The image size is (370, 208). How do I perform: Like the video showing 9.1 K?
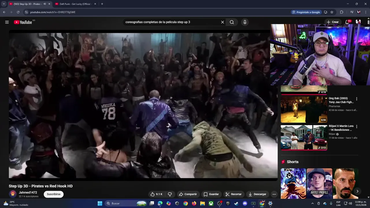point(156,194)
